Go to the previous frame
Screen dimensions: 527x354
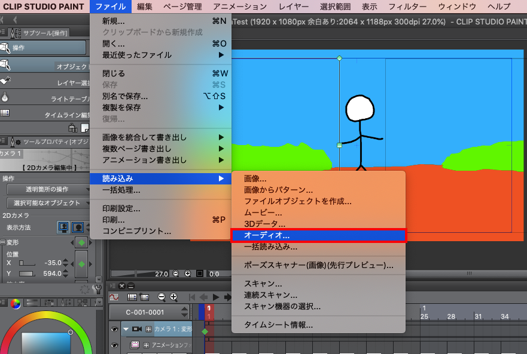click(x=203, y=297)
